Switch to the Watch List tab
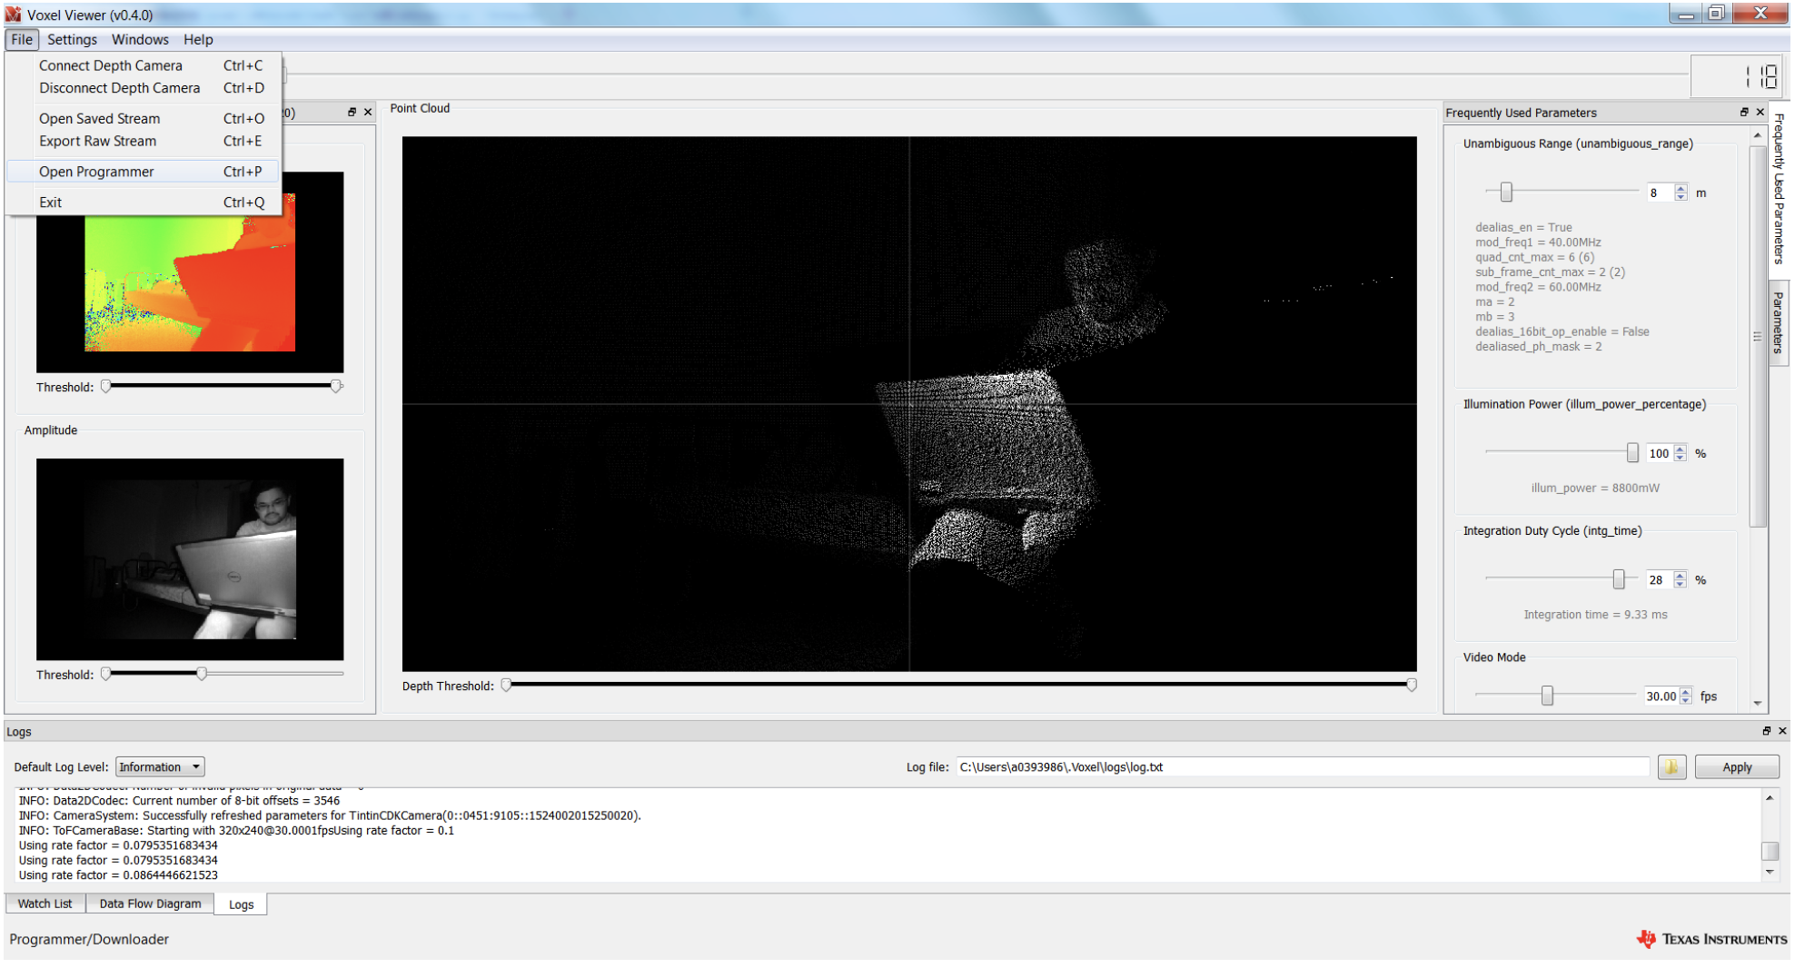The height and width of the screenshot is (968, 1795). tap(45, 904)
